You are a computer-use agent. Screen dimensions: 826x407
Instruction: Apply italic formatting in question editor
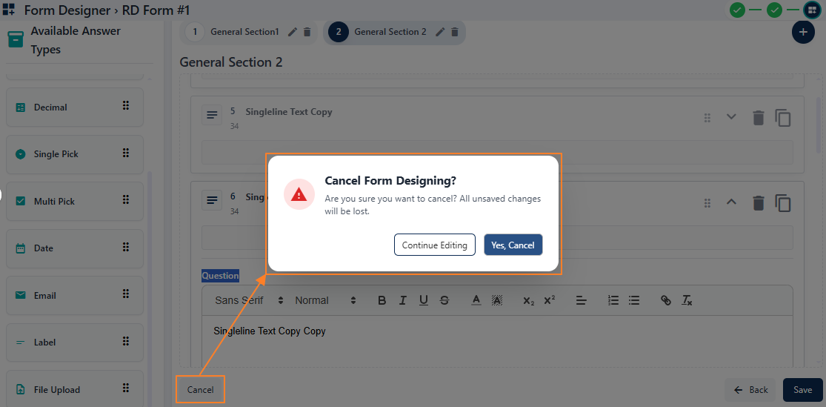pos(403,300)
